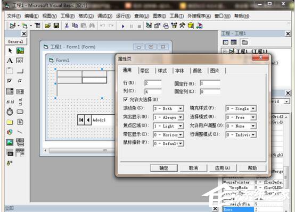
Task: Select the Pointer tool in toolbox
Action: coord(10,50)
